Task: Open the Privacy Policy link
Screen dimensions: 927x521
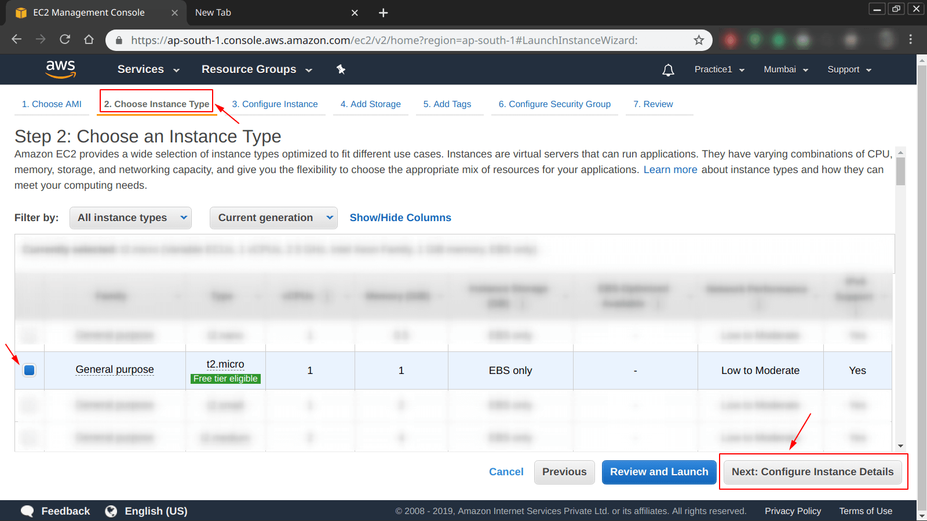Action: click(x=793, y=511)
